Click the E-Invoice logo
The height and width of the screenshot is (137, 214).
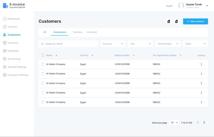pos(14,6)
